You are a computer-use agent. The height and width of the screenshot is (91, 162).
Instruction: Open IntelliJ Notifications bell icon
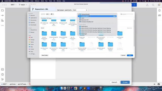click(x=159, y=10)
